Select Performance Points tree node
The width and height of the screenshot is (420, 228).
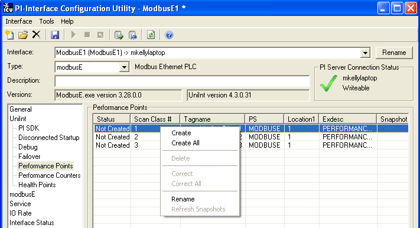(x=45, y=166)
